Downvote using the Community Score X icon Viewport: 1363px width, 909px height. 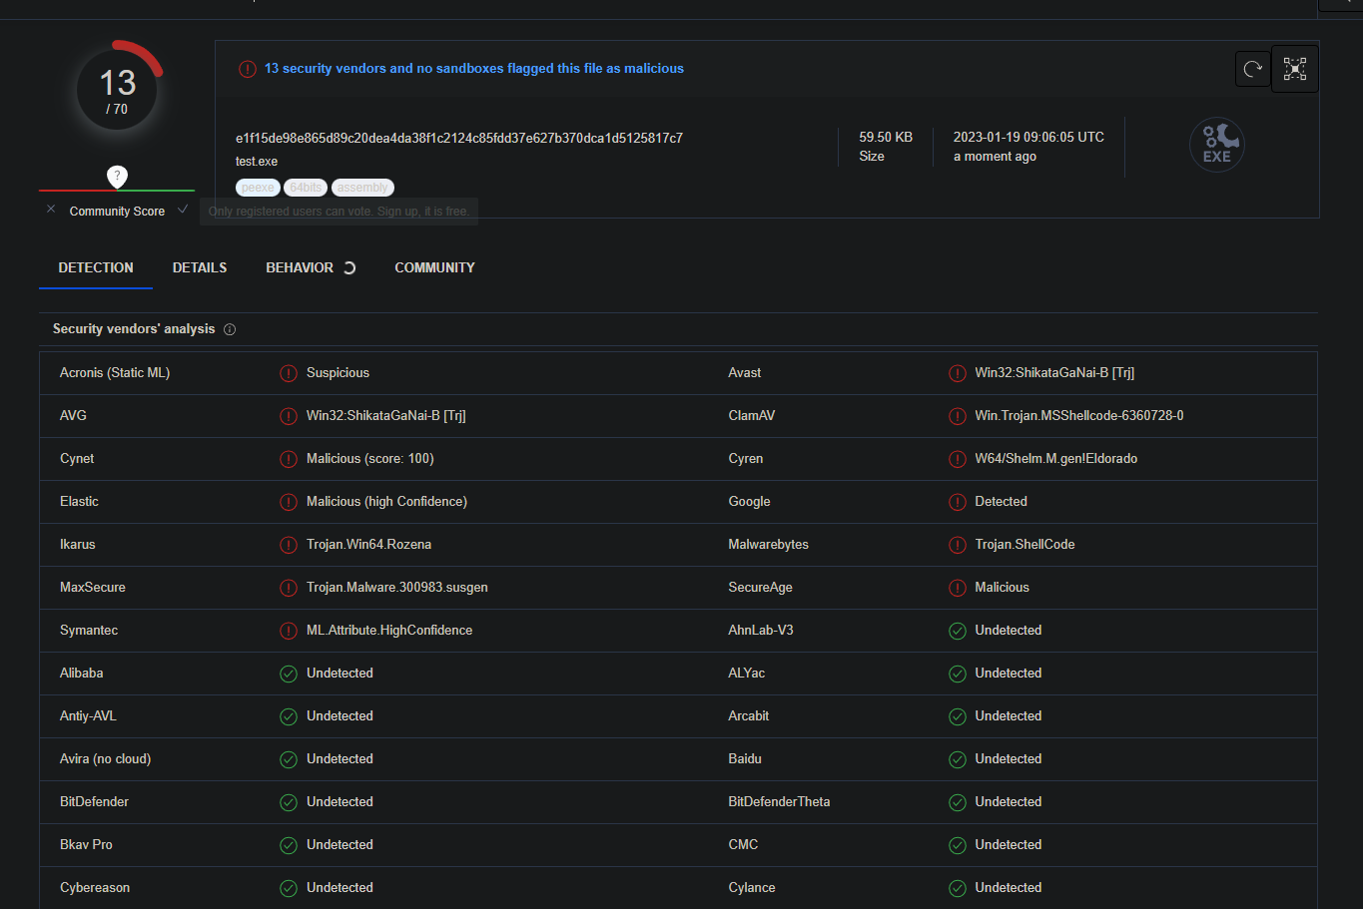tap(51, 210)
